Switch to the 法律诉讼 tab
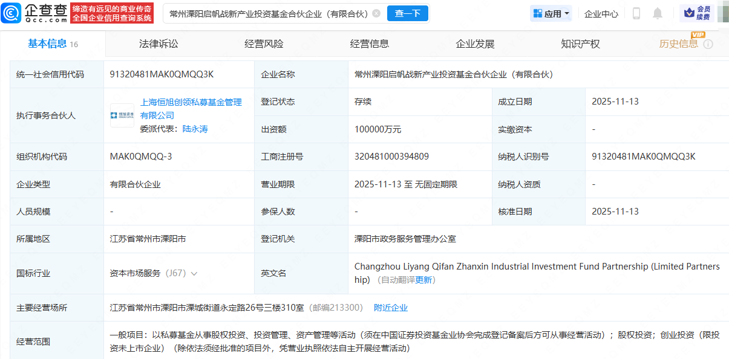This screenshot has width=729, height=359. [159, 44]
